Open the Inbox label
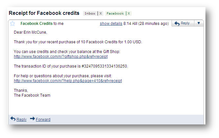Viewport: 219px width, 138px height. 90,13
